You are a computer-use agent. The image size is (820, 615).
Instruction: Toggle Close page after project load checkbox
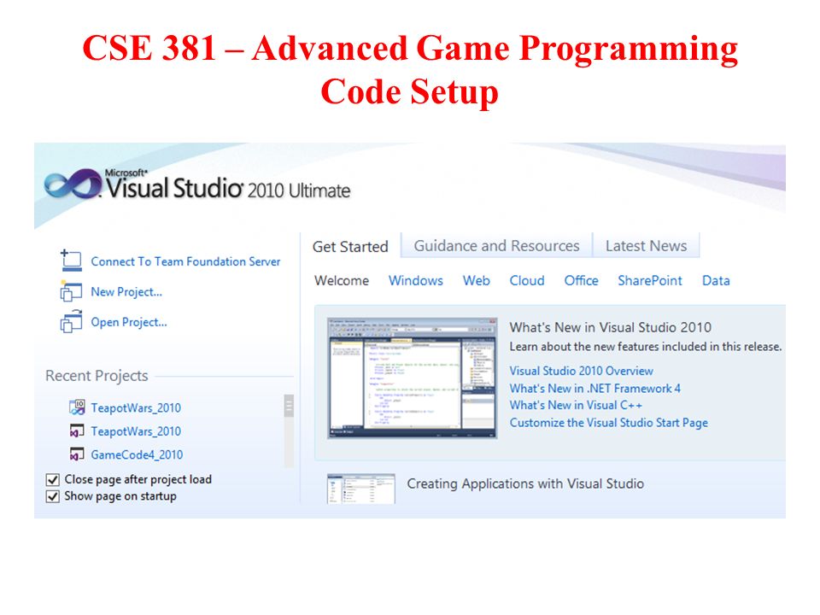pos(53,479)
